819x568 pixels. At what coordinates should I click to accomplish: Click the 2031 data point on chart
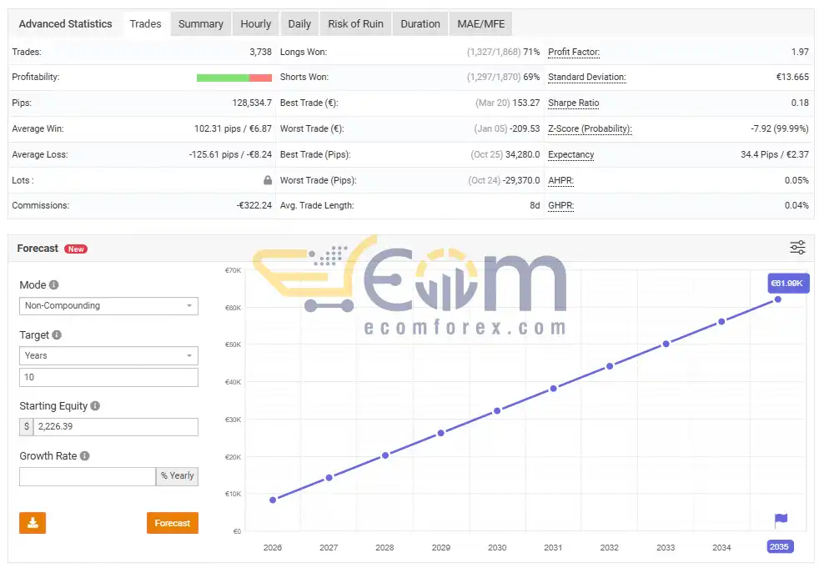tap(553, 389)
